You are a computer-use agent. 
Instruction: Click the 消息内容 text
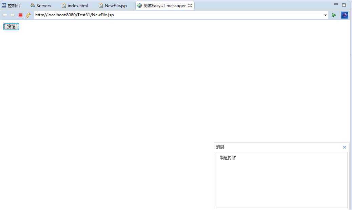pyautogui.click(x=228, y=158)
